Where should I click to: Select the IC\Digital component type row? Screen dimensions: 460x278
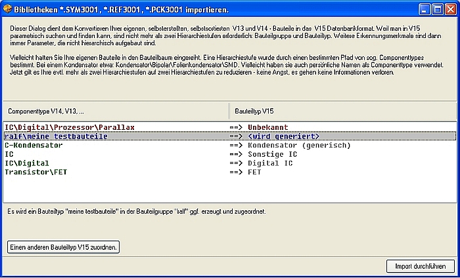(x=27, y=163)
